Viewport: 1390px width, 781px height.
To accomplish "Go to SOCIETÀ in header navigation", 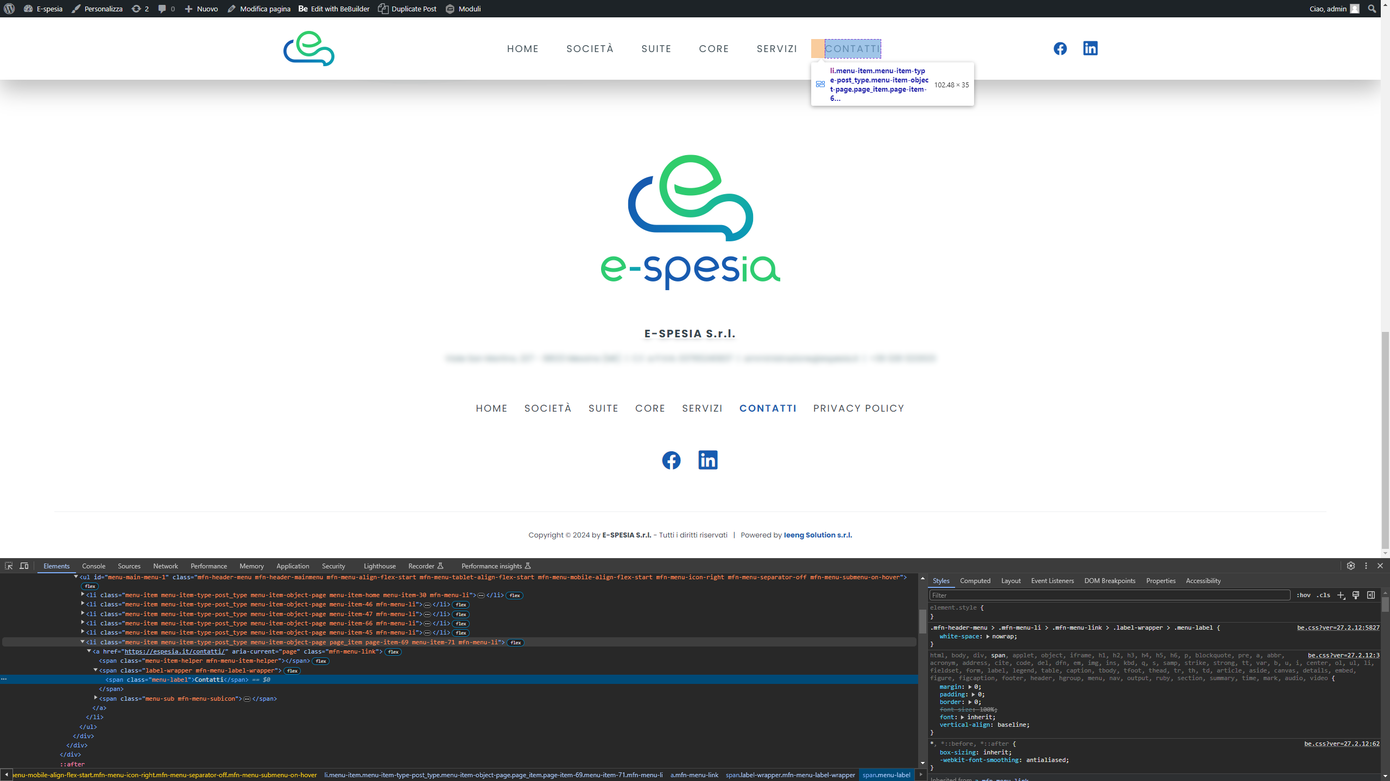I will 590,49.
